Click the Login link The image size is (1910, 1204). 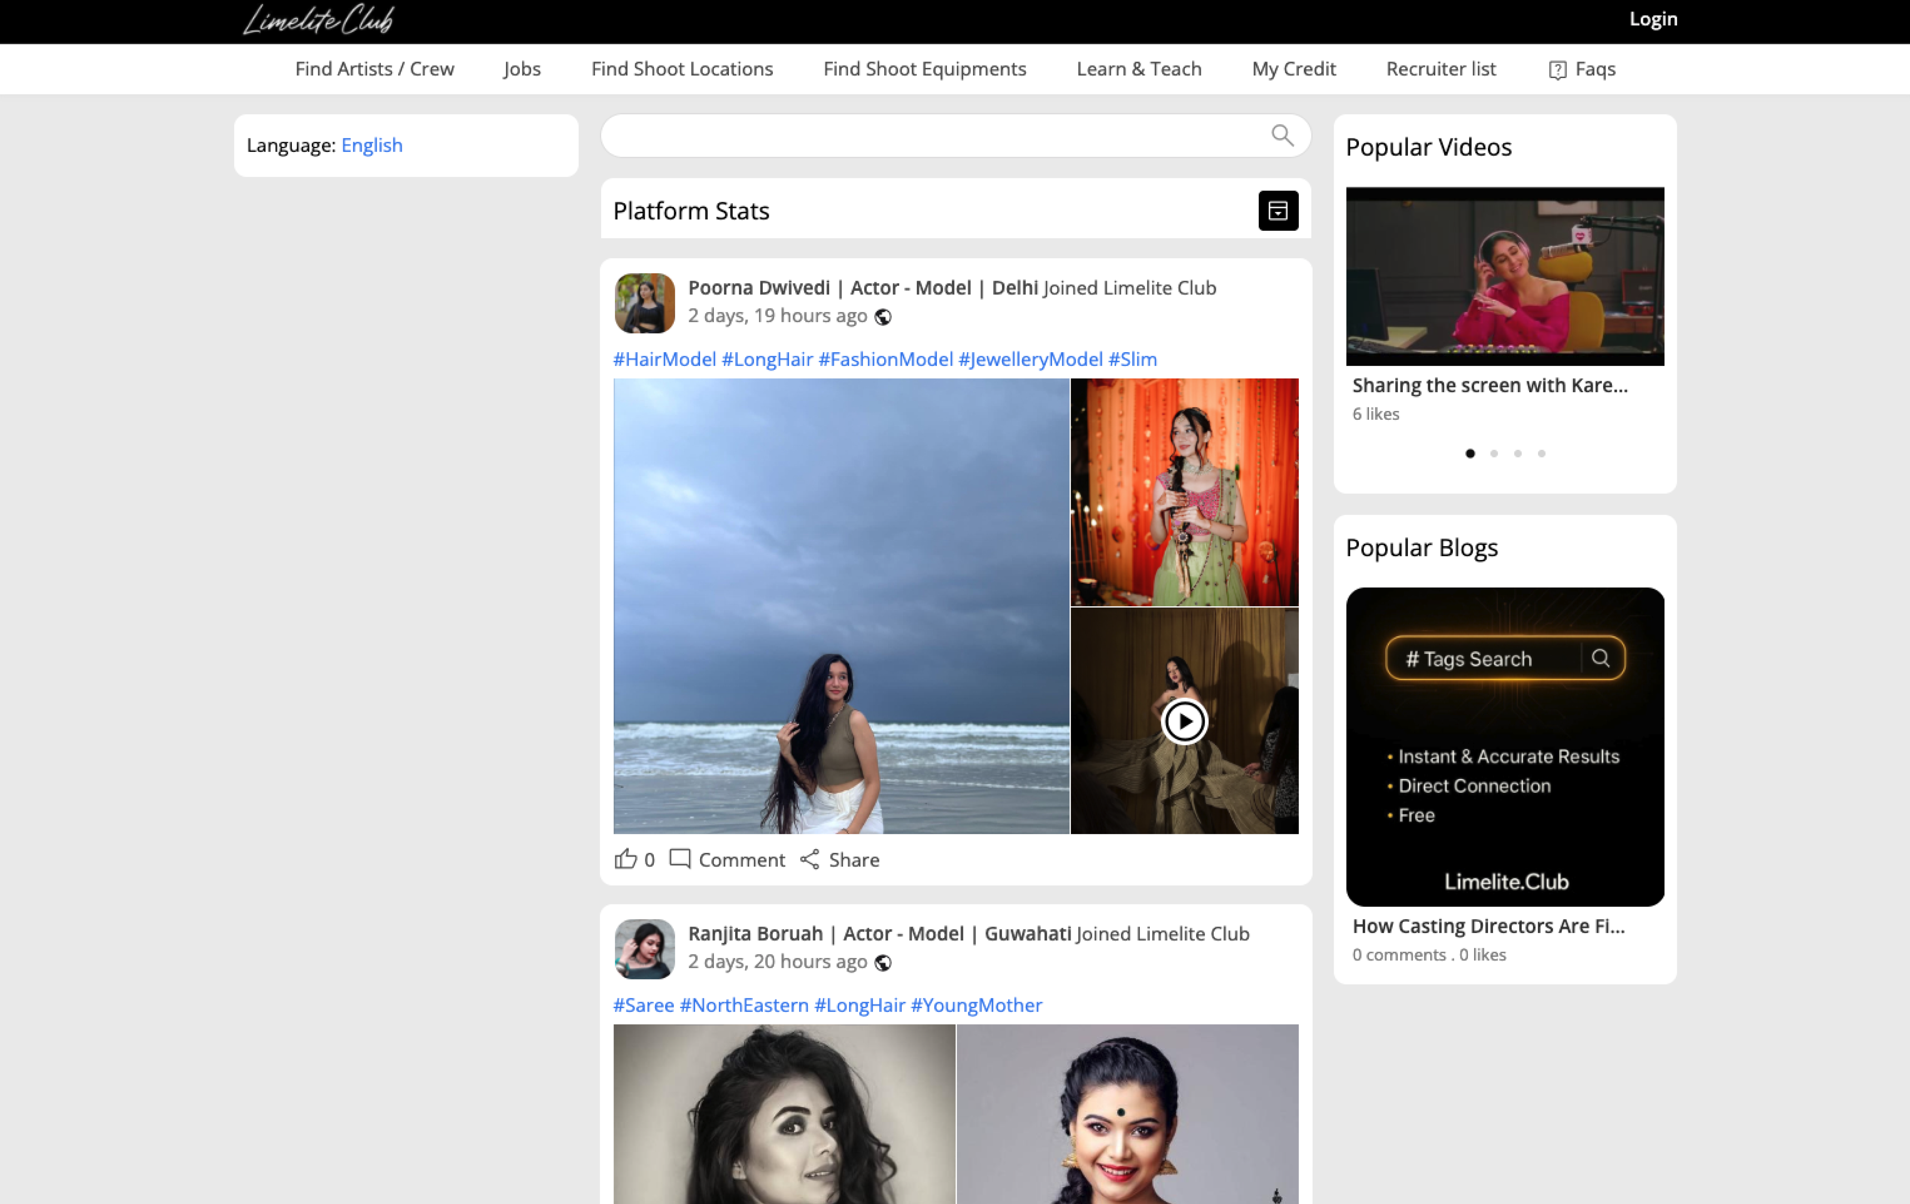1653,19
